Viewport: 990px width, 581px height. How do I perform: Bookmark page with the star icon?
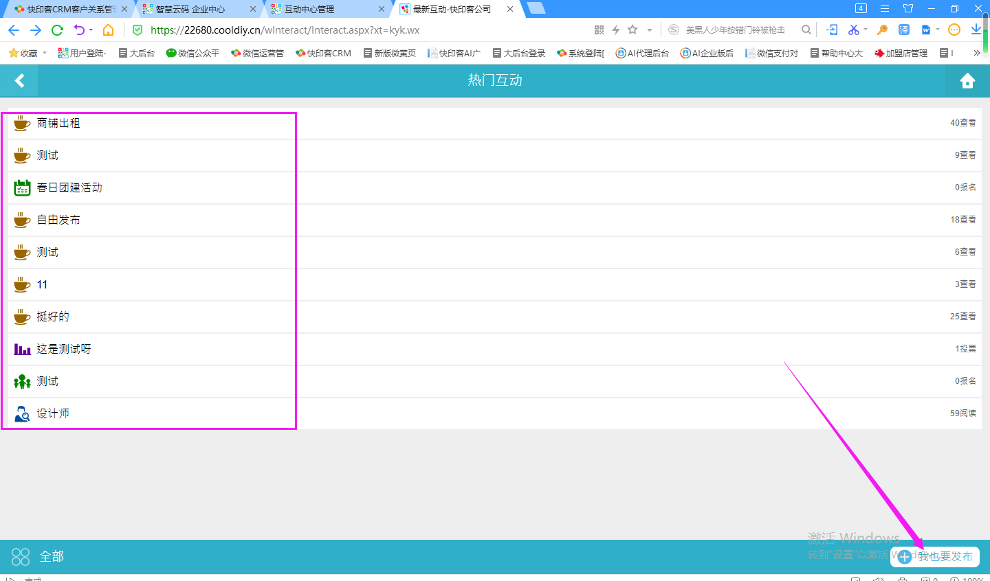pos(632,30)
